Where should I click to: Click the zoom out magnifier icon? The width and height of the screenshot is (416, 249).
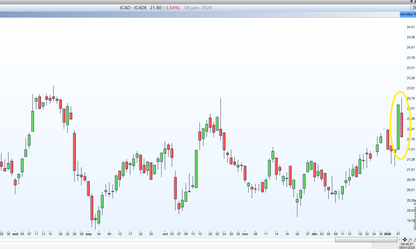pos(411,240)
